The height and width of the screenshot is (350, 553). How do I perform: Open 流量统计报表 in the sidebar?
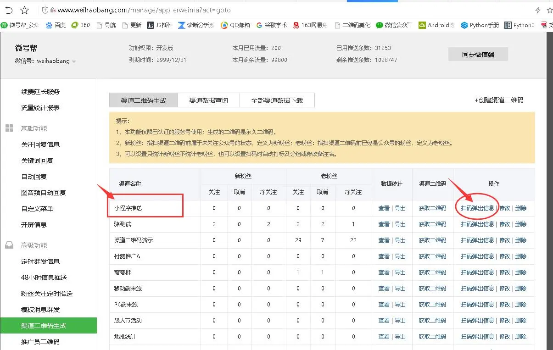pyautogui.click(x=40, y=108)
